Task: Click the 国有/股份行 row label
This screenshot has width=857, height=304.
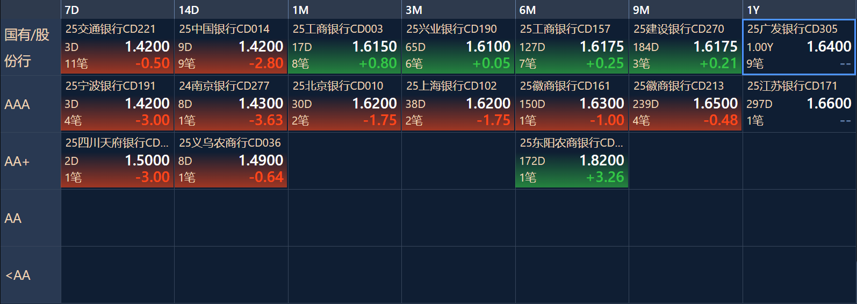Action: tap(30, 47)
